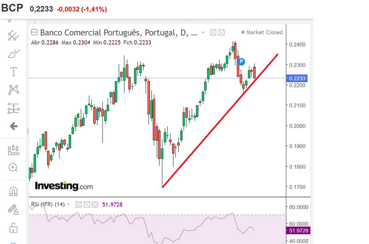
Task: Click the 0.2000 price axis label
Action: [x=297, y=126]
